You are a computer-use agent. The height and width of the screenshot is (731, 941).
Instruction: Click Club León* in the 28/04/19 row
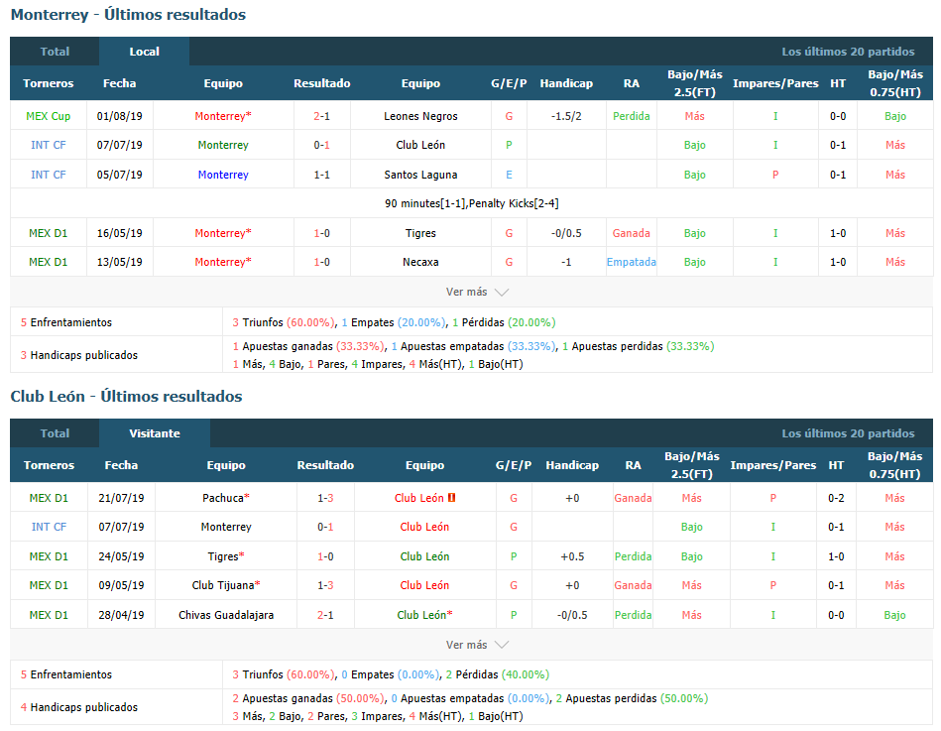424,615
